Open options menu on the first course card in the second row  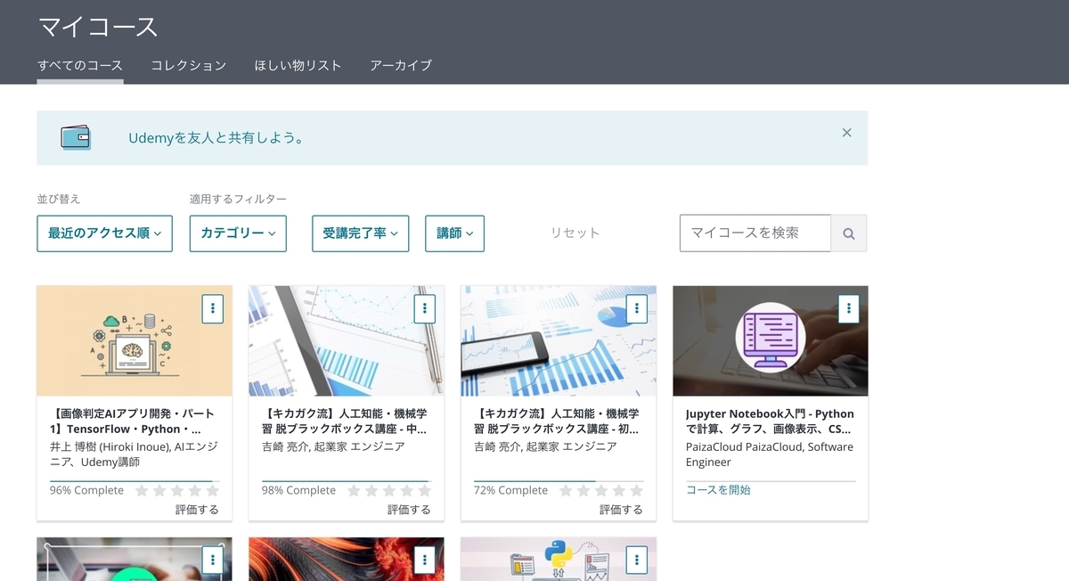[212, 560]
